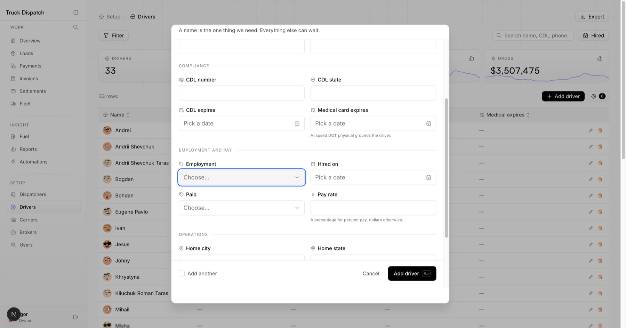This screenshot has width=626, height=328.
Task: Delete Andrei row with the trash icon
Action: pos(600,130)
